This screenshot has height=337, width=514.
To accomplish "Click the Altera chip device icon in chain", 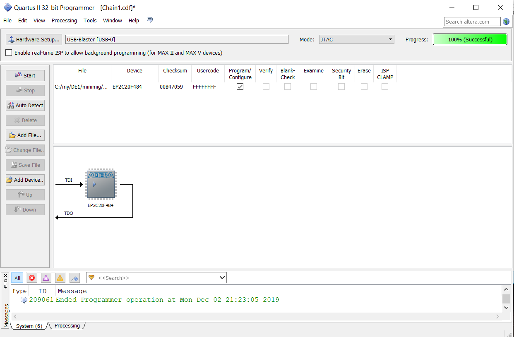I will pos(101,184).
